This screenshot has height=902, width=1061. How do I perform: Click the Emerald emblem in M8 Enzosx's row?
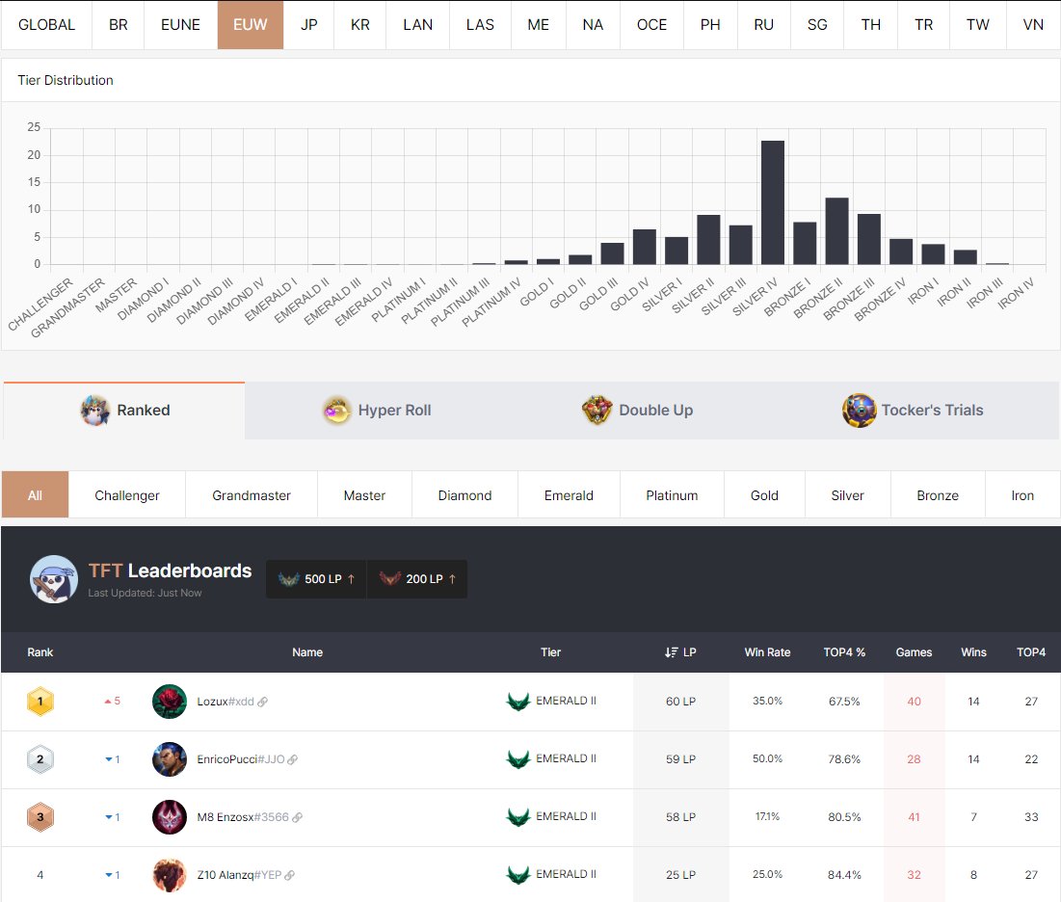coord(518,817)
